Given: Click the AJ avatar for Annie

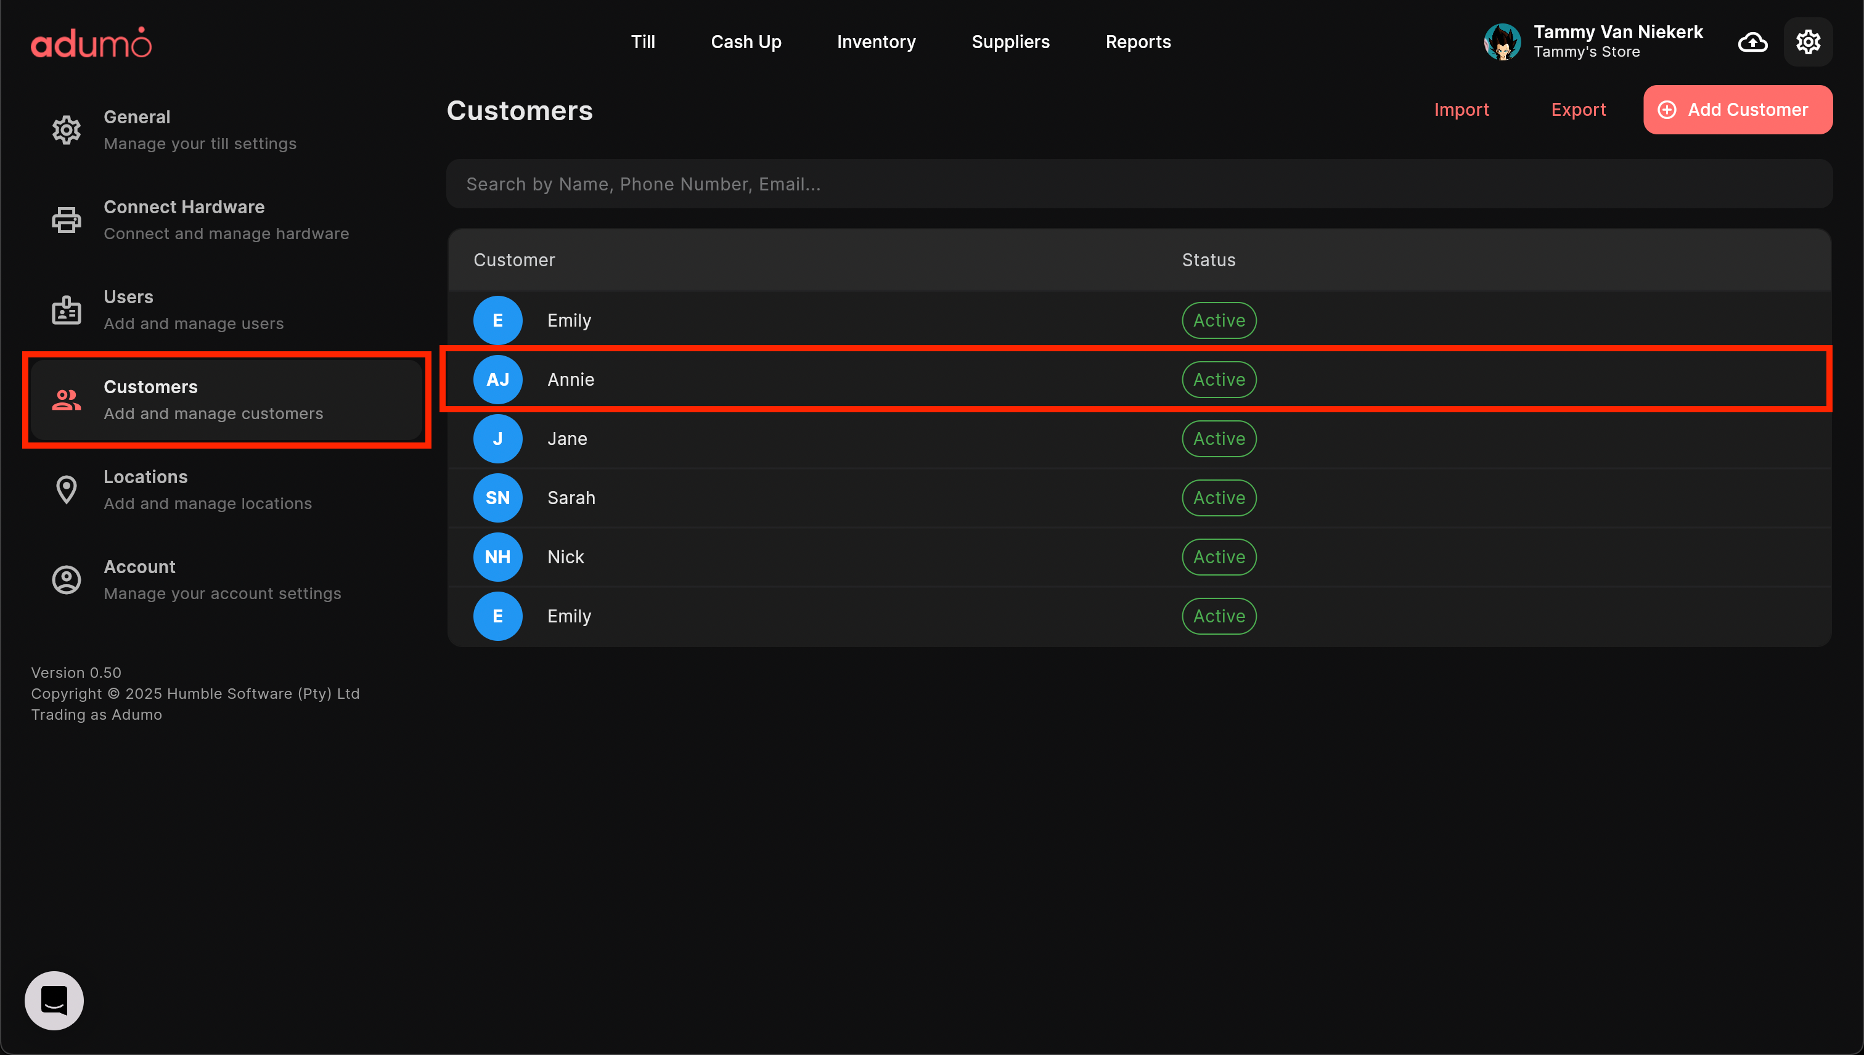Looking at the screenshot, I should (x=498, y=380).
